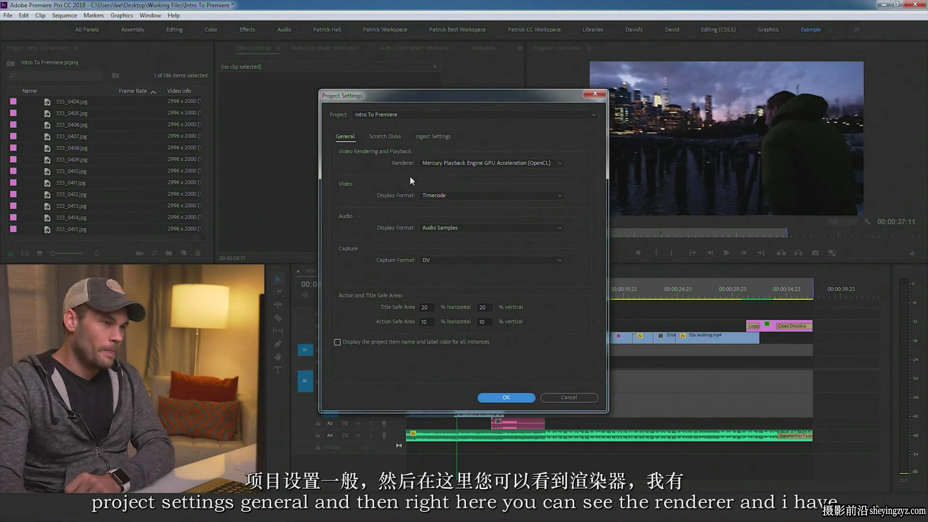Click the Go to In button
Viewport: 928px width, 522px height.
point(693,253)
